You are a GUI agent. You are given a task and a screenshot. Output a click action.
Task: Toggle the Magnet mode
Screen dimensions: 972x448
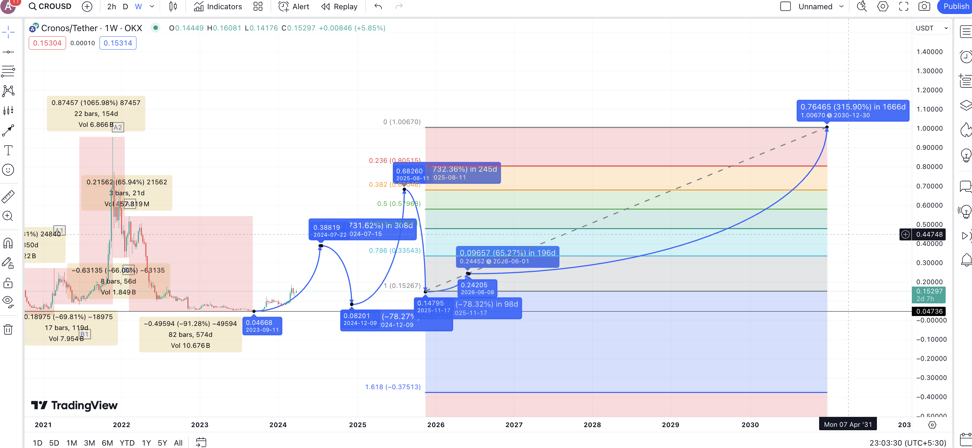coord(8,243)
